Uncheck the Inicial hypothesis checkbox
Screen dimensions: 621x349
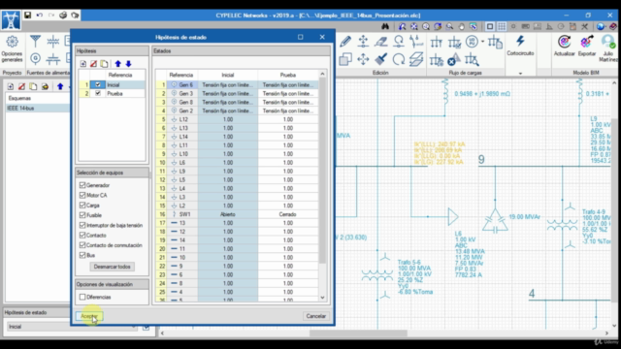98,84
